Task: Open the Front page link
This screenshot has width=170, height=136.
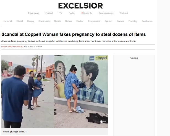Action: point(33,13)
